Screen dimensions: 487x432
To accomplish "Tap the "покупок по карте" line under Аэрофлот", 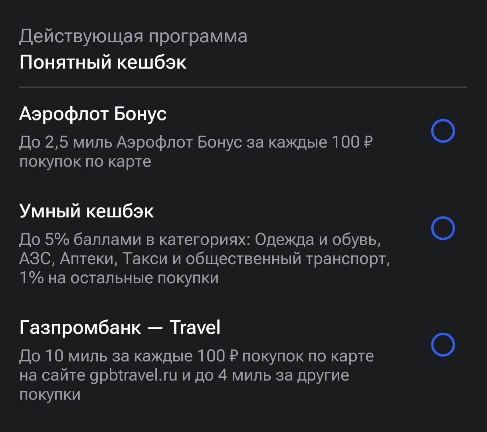I will 85,162.
